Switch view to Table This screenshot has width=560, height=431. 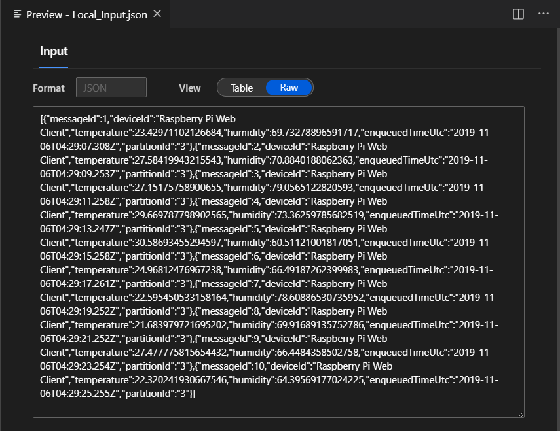coord(242,88)
